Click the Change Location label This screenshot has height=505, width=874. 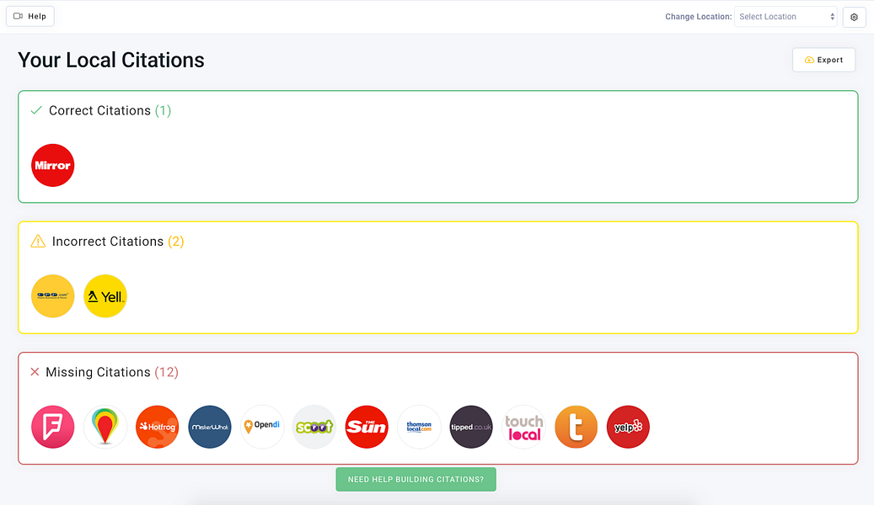coord(698,17)
